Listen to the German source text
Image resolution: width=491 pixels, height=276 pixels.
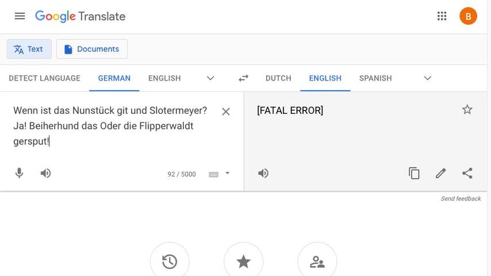(46, 173)
